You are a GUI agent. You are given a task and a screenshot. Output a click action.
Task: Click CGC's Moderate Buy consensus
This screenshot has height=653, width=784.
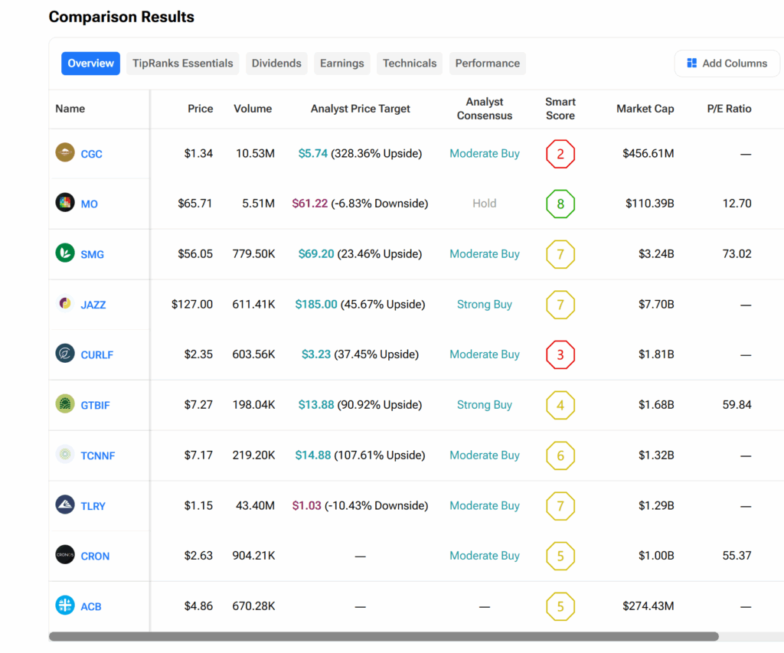click(x=485, y=154)
